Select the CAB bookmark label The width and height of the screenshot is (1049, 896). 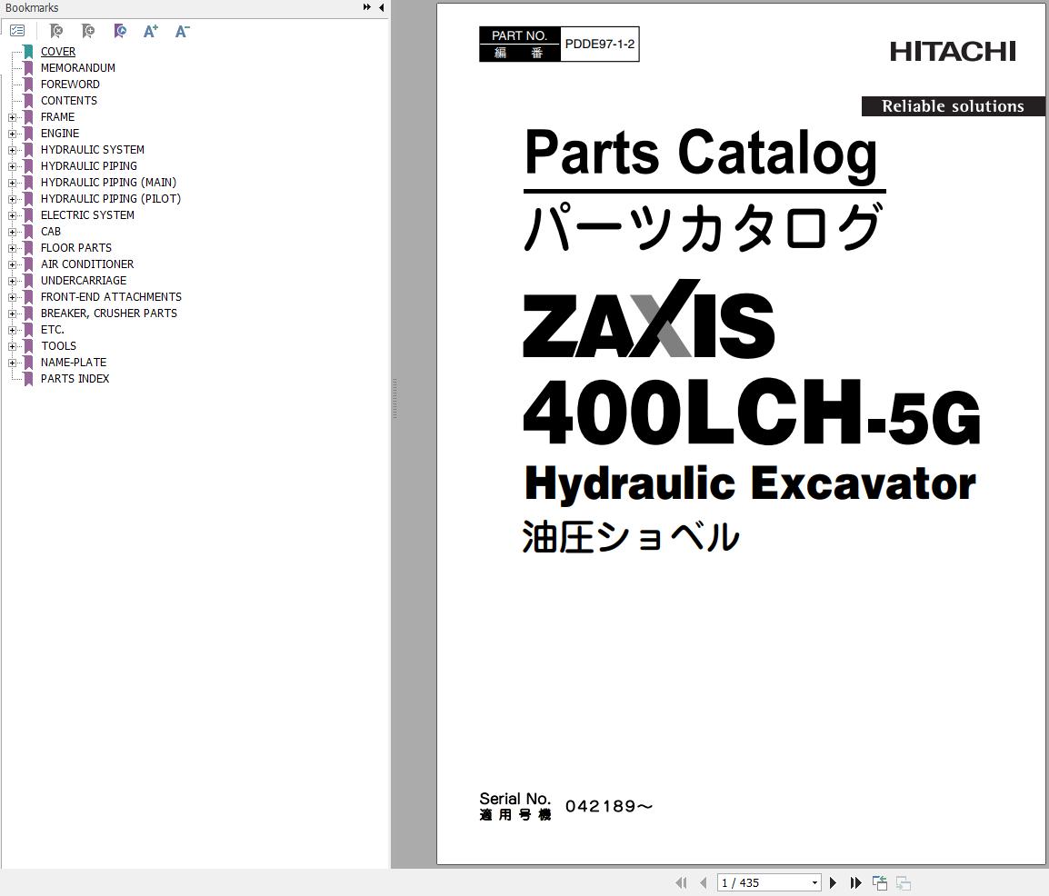pos(51,232)
